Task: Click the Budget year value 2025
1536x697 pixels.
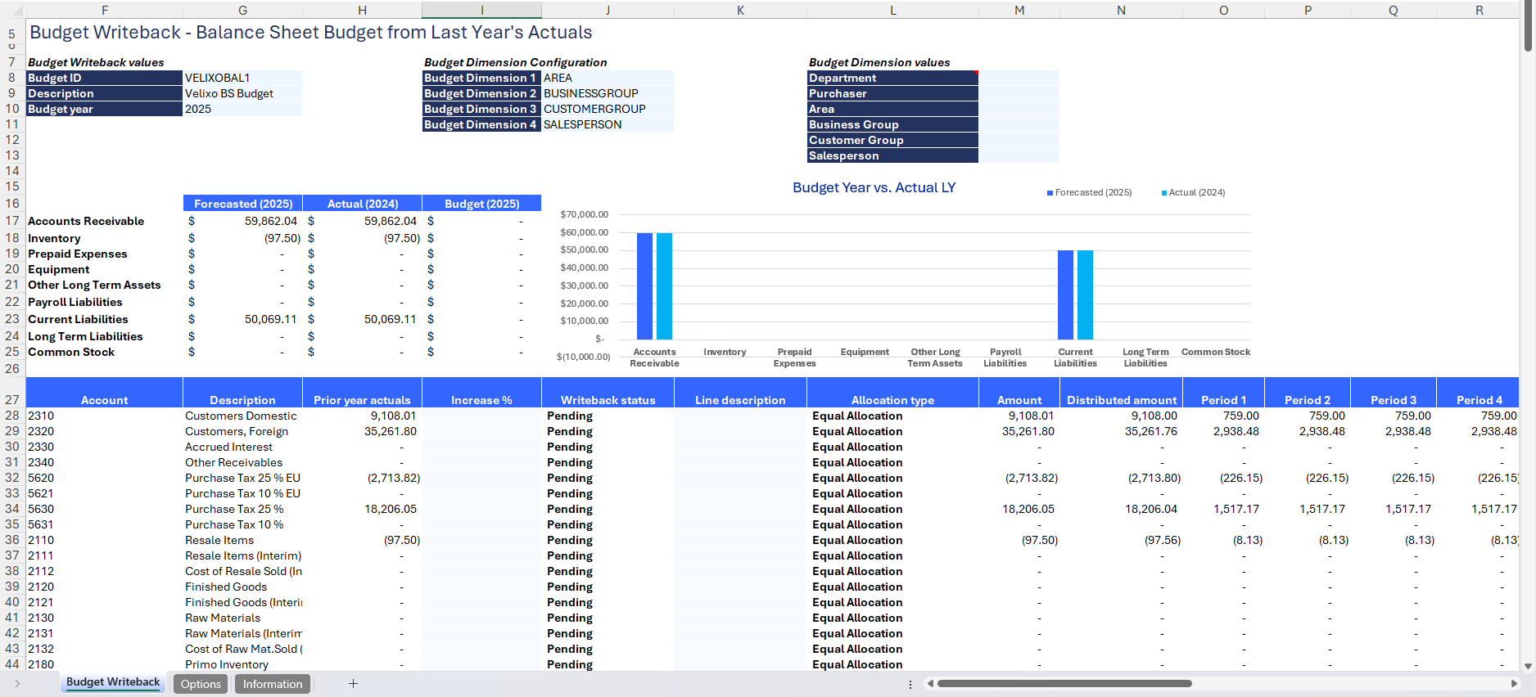Action: [x=242, y=109]
